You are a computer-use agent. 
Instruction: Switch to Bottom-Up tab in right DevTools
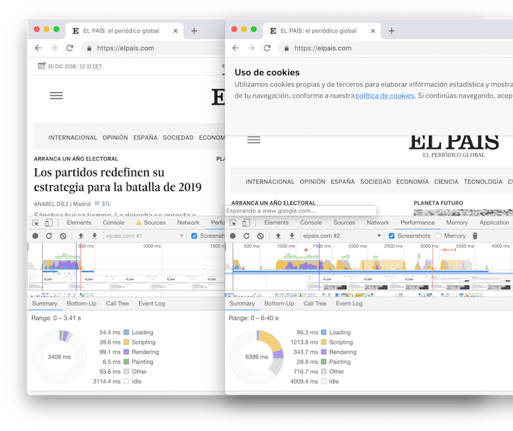coord(279,303)
